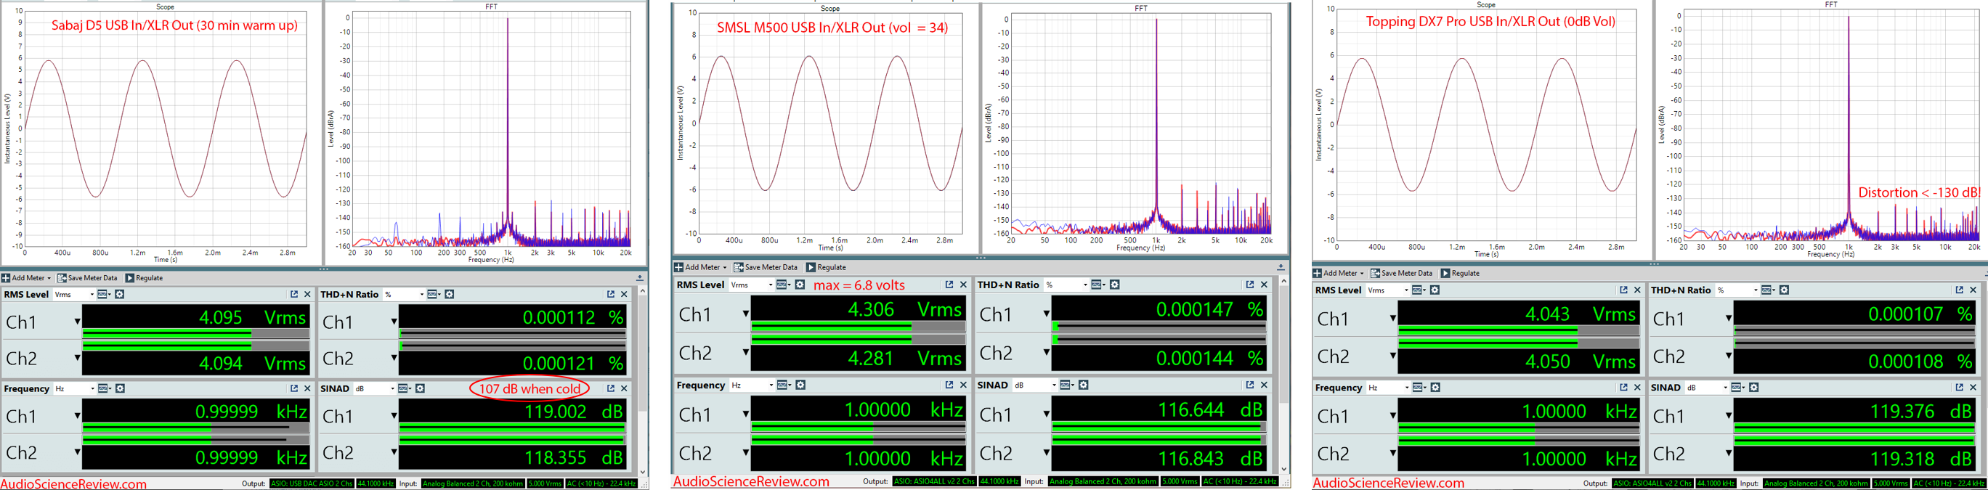The image size is (1988, 490).
Task: Open THD+N Ratio settings gear in SMSL M500 panel
Action: [1114, 285]
